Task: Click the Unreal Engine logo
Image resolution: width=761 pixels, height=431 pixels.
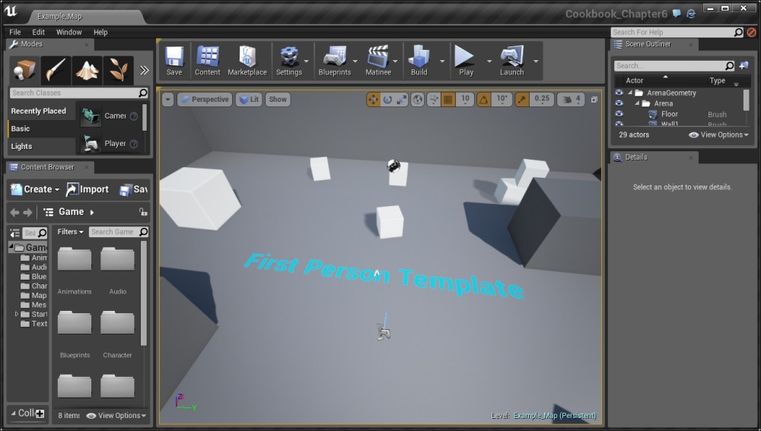Action: point(11,11)
